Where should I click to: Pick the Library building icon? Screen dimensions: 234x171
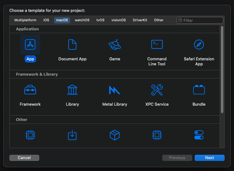point(72,90)
